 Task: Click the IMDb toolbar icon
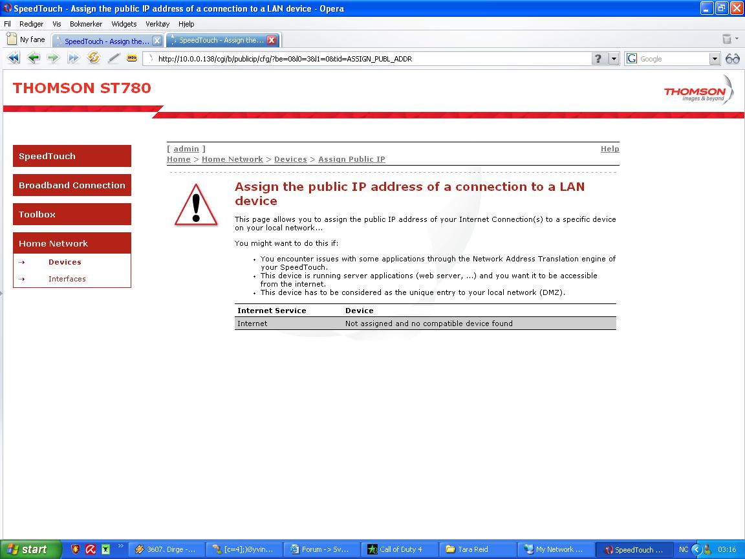132,58
